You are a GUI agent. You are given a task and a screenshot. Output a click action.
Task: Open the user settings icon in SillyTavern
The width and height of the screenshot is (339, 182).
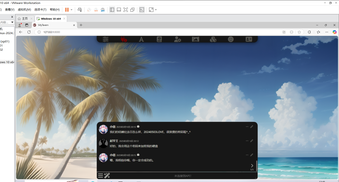pyautogui.click(x=177, y=39)
